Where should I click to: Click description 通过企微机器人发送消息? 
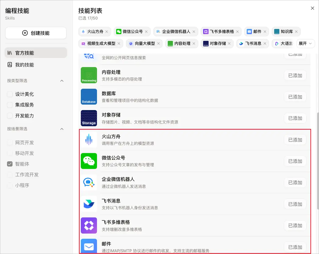(124, 186)
